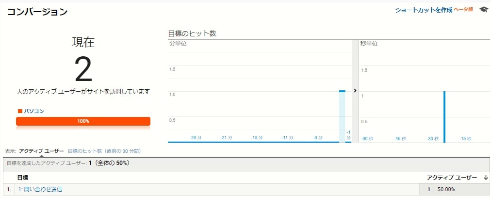Image resolution: width=491 pixels, height=197 pixels.
Task: Click the orange 100% progress bar
Action: coord(83,121)
